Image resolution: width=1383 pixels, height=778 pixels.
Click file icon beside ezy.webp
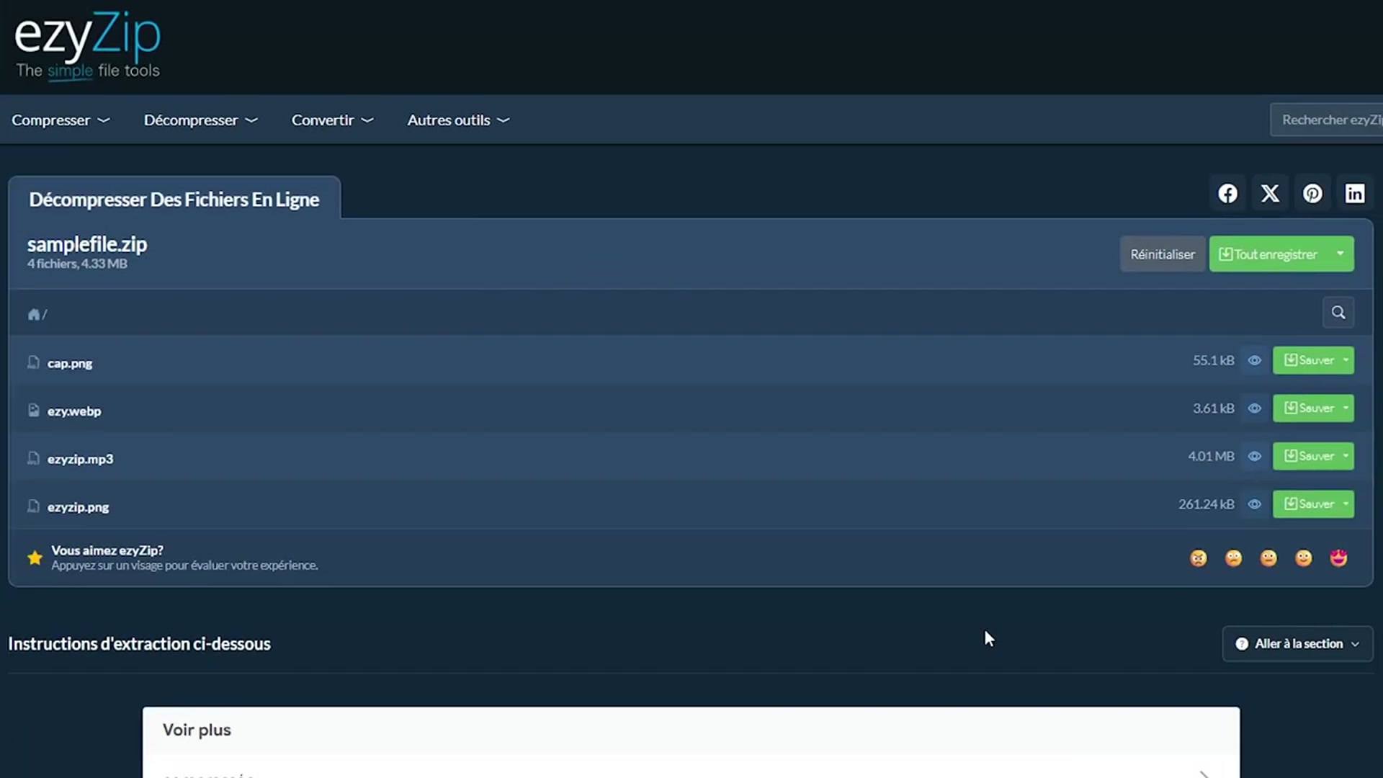tap(33, 411)
